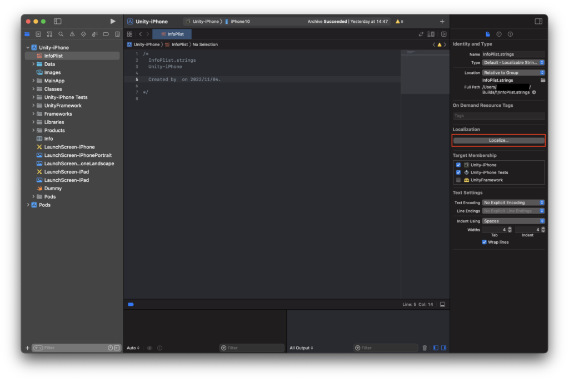Viewport: 569px width, 381px height.
Task: Open the Source Control navigator icon
Action: tap(38, 34)
